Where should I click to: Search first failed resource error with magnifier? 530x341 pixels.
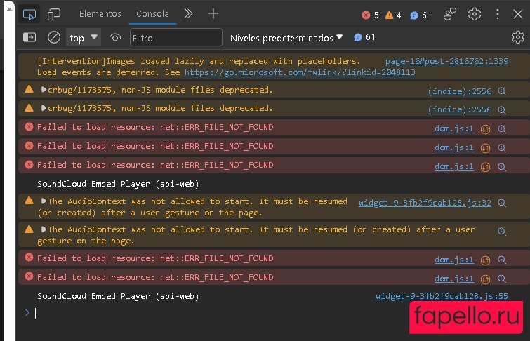pyautogui.click(x=502, y=129)
